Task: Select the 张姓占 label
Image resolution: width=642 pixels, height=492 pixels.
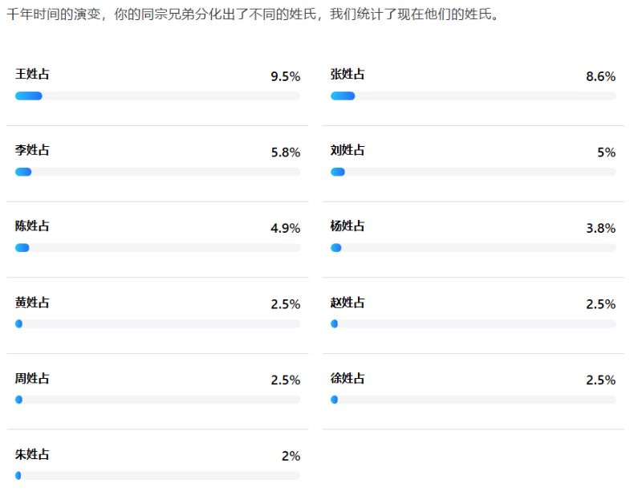Action: pos(347,75)
